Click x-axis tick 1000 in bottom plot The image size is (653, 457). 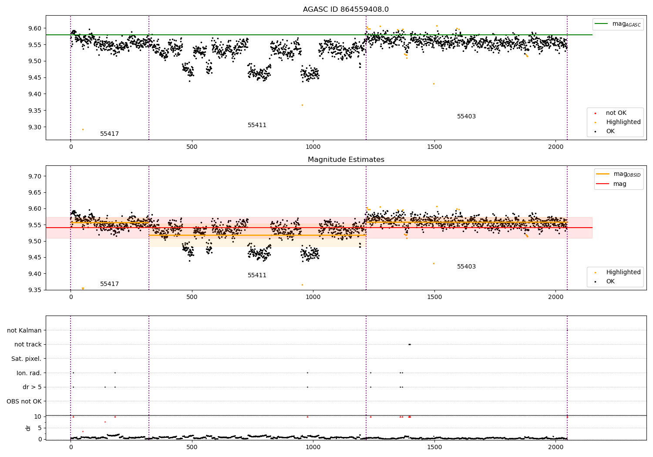coord(313,447)
